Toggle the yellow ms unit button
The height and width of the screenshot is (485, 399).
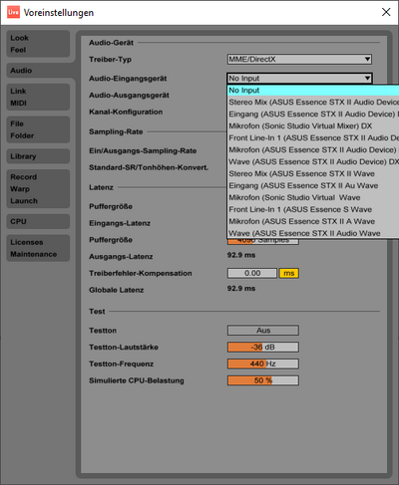point(289,273)
